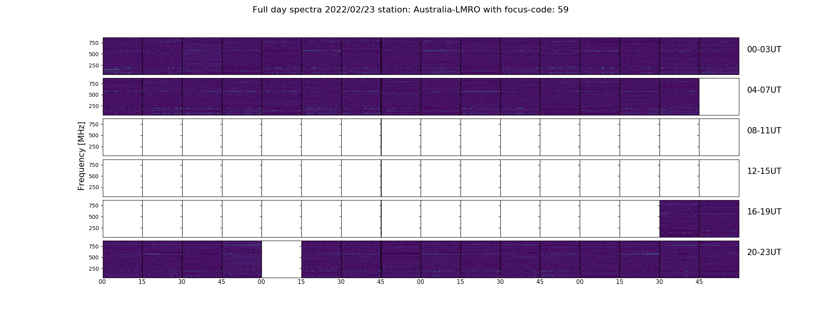821x312 pixels.
Task: Select the '08-11UT' row label
Action: (x=764, y=131)
